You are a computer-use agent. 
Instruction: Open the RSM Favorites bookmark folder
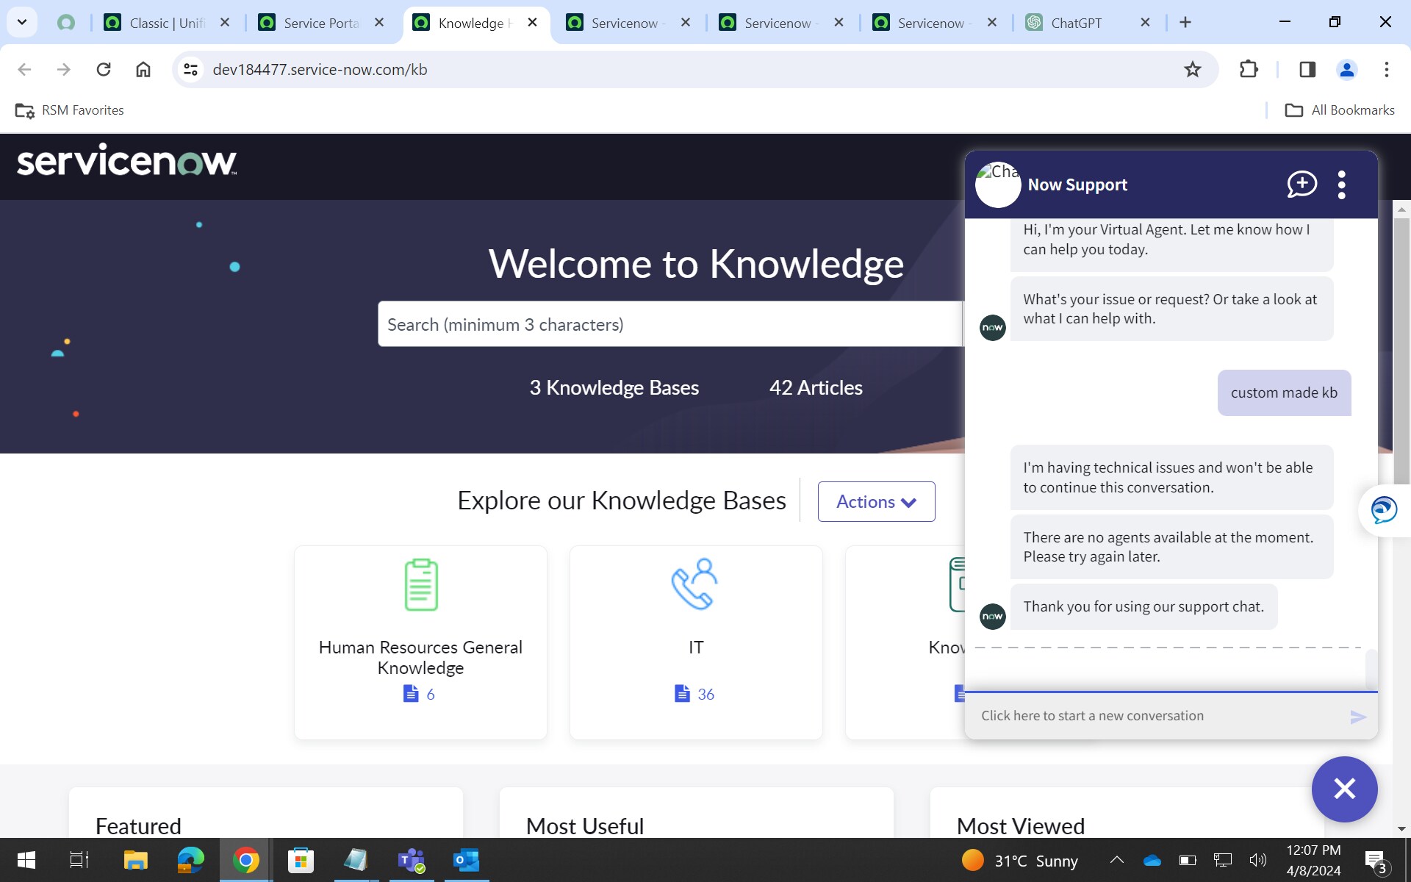tap(70, 110)
